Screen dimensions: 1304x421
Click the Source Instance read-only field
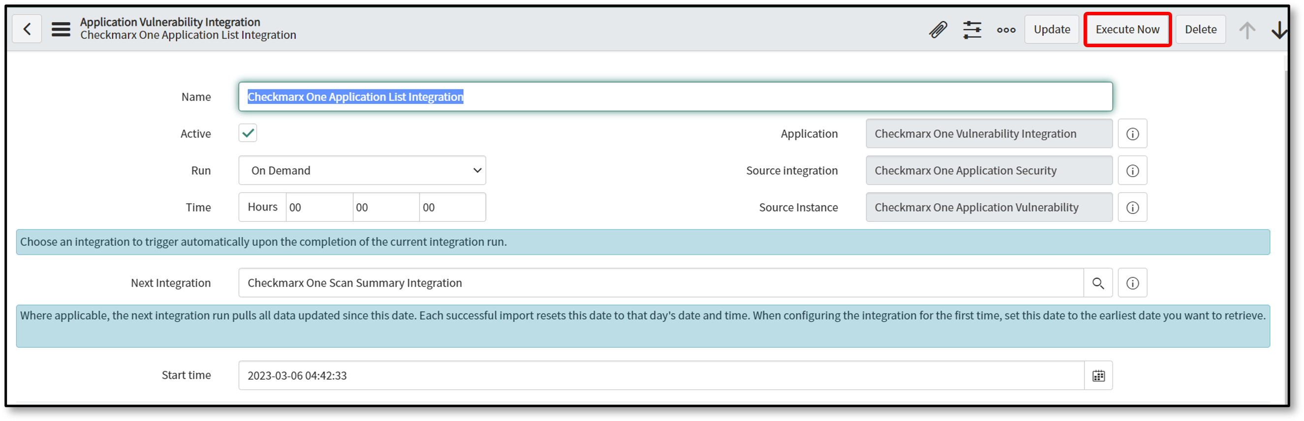pyautogui.click(x=989, y=208)
